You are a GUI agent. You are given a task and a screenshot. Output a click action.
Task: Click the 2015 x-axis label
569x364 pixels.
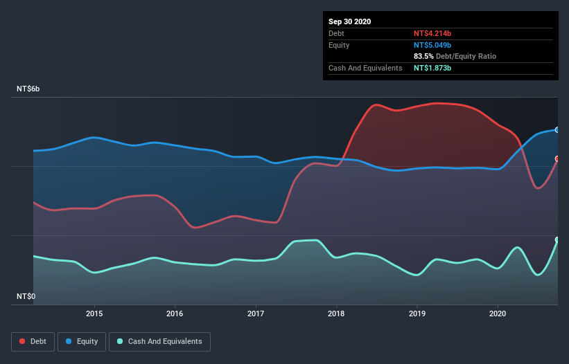click(94, 313)
